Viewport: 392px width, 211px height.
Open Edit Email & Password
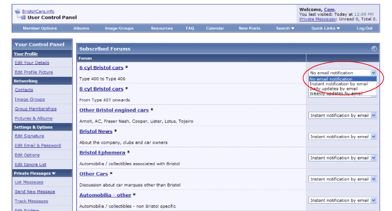pos(38,146)
